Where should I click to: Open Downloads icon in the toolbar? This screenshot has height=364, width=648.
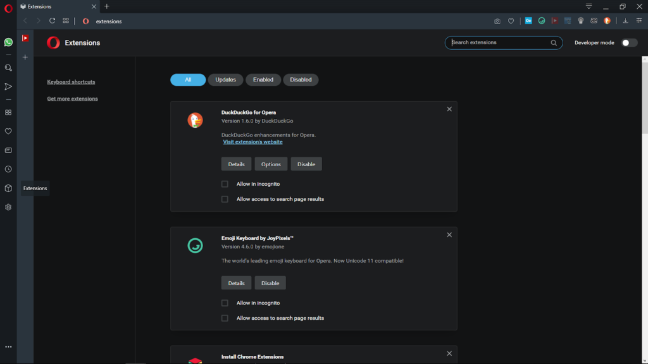[x=625, y=21]
